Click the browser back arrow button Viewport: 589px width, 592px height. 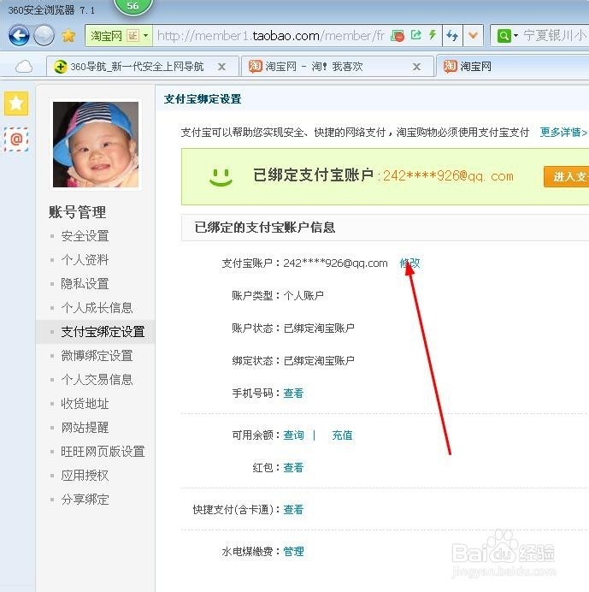(19, 35)
